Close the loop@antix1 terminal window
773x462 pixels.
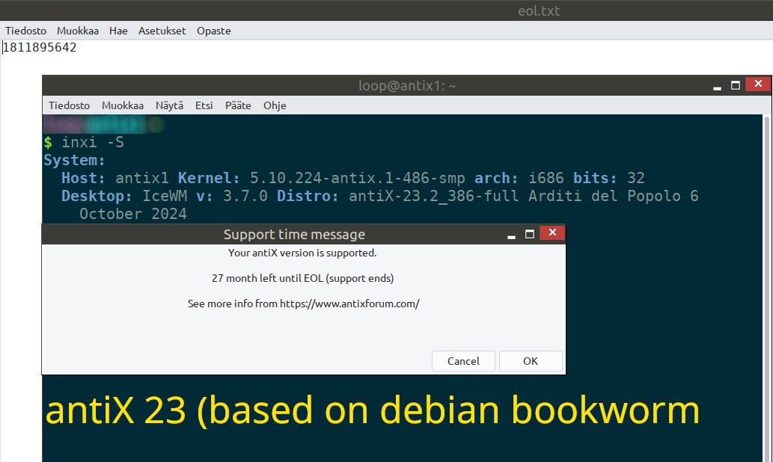pos(758,84)
